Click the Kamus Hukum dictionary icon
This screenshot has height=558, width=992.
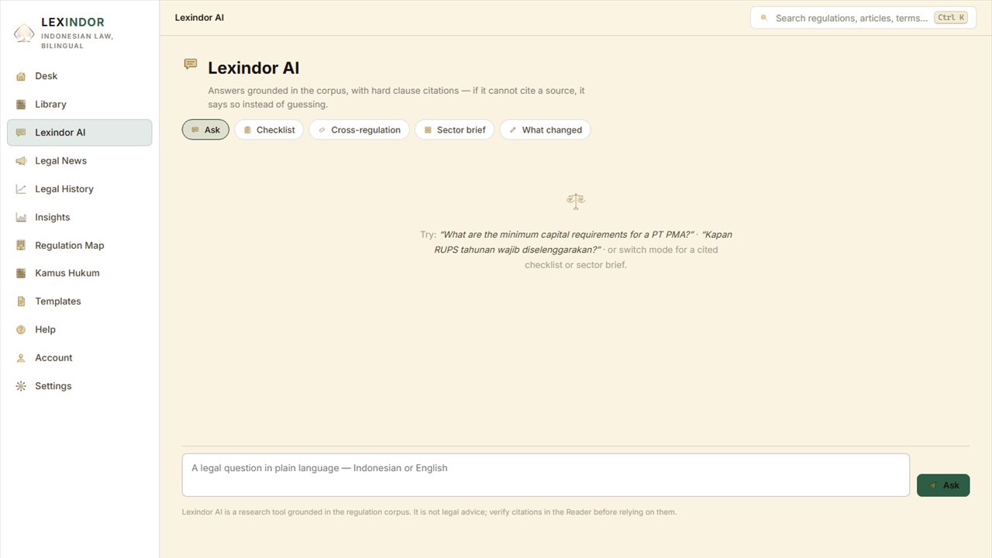[21, 274]
